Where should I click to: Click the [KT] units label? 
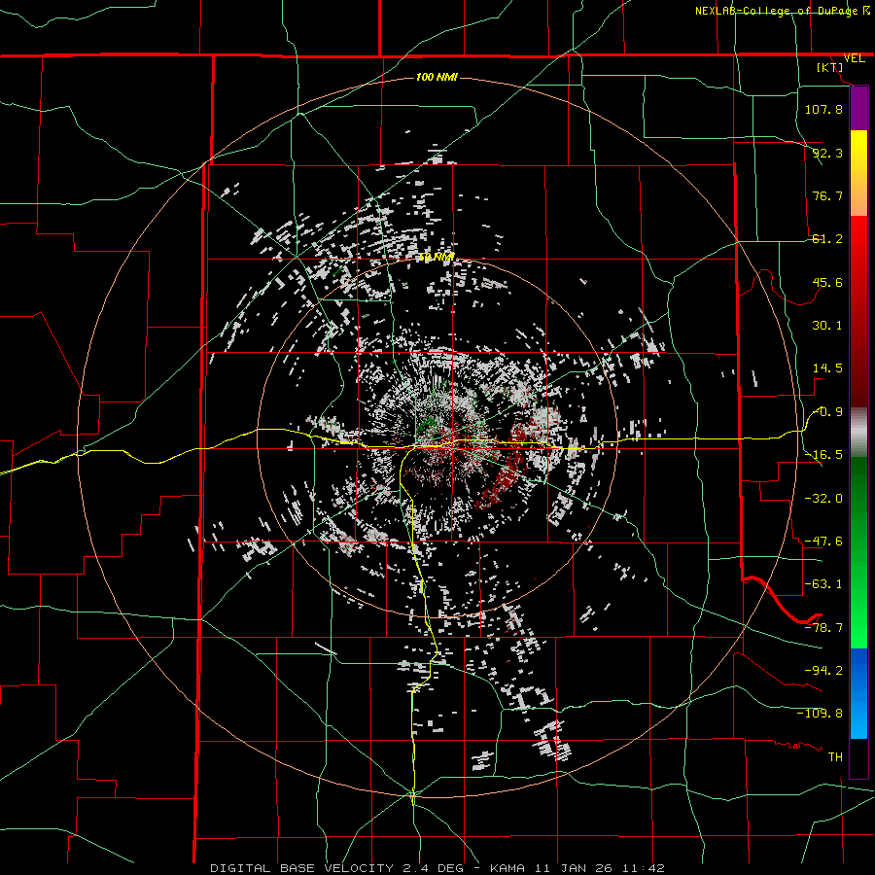[x=830, y=67]
